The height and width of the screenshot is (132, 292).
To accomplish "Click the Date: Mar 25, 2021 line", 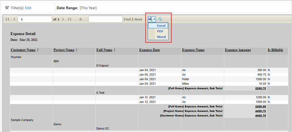I will 24,40.
